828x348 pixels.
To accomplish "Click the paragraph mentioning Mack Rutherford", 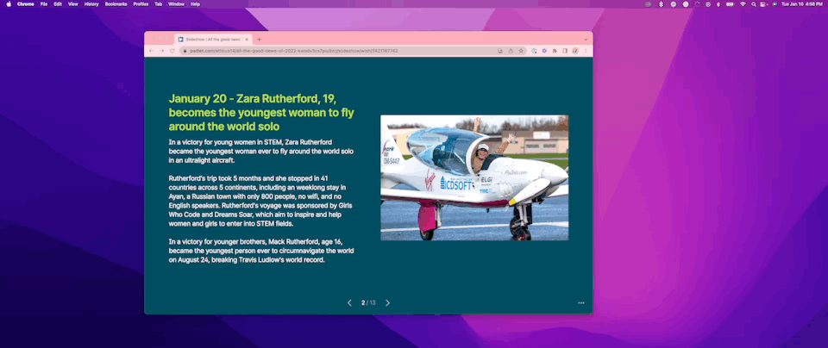I will pyautogui.click(x=261, y=251).
